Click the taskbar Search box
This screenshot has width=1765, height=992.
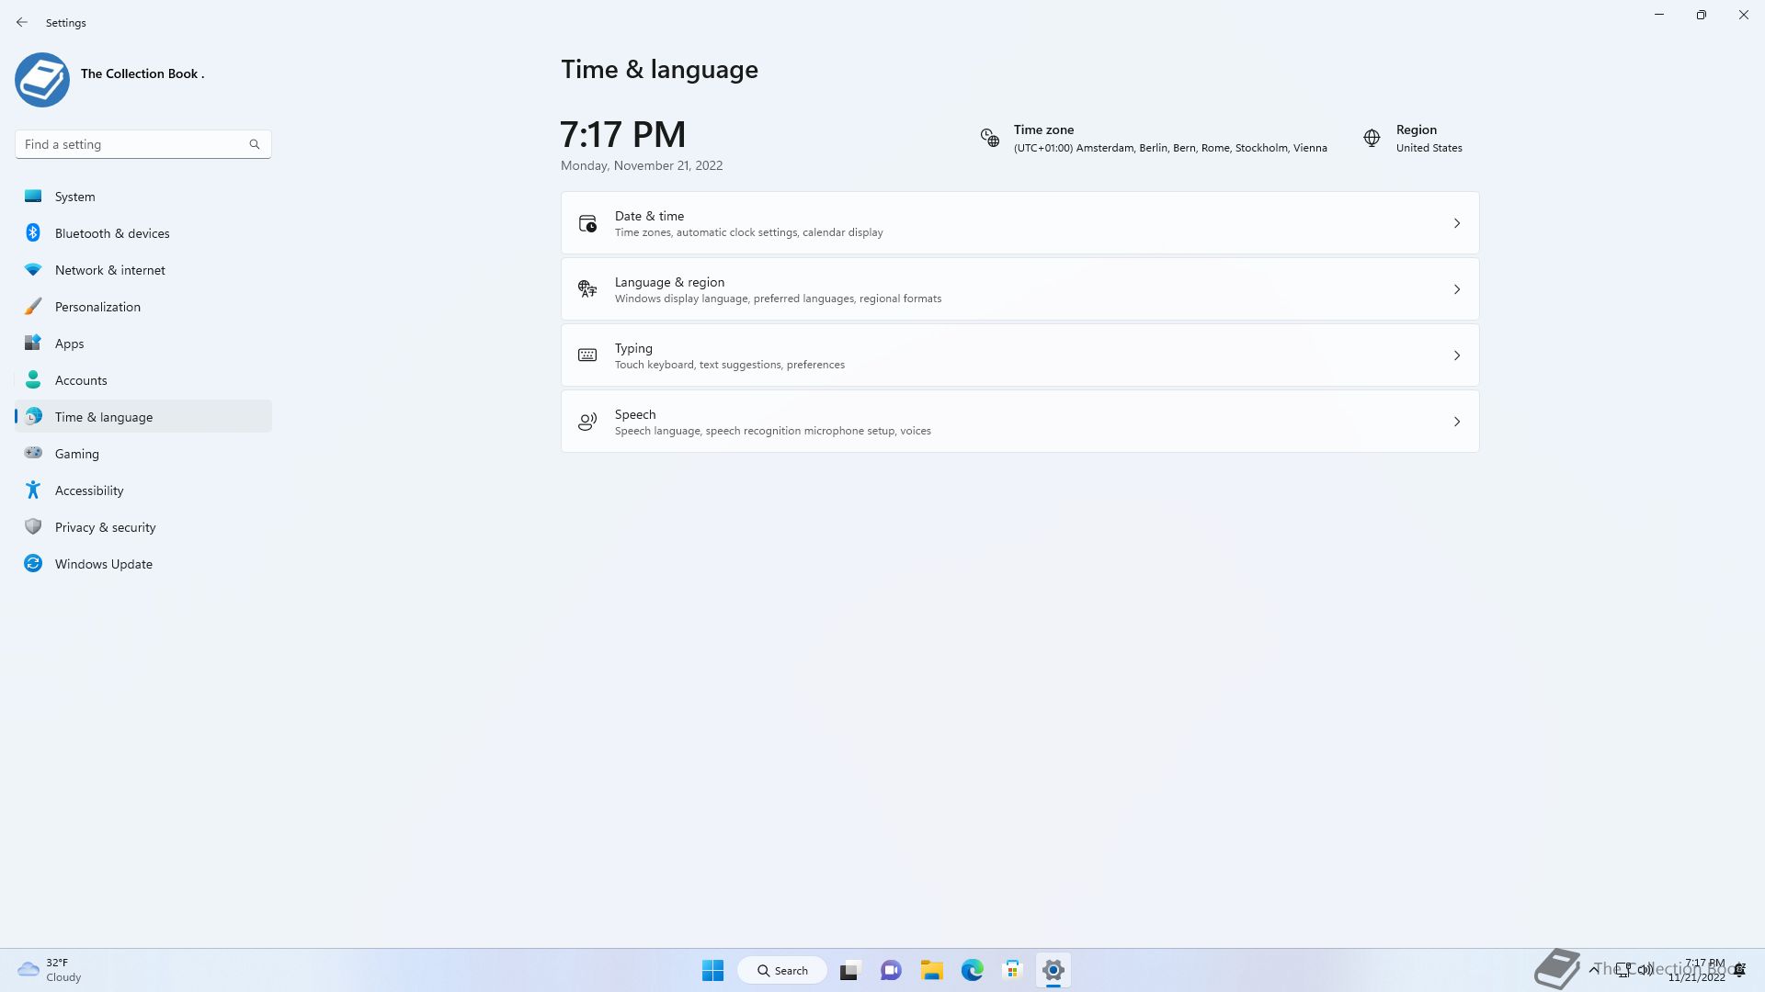pyautogui.click(x=782, y=970)
